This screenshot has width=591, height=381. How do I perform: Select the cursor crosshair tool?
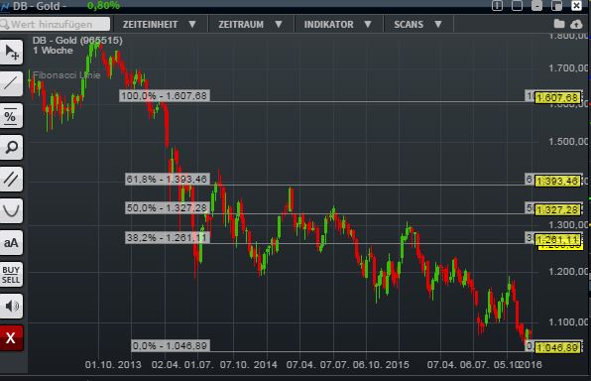tap(11, 52)
